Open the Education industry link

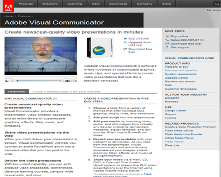pos(172,98)
